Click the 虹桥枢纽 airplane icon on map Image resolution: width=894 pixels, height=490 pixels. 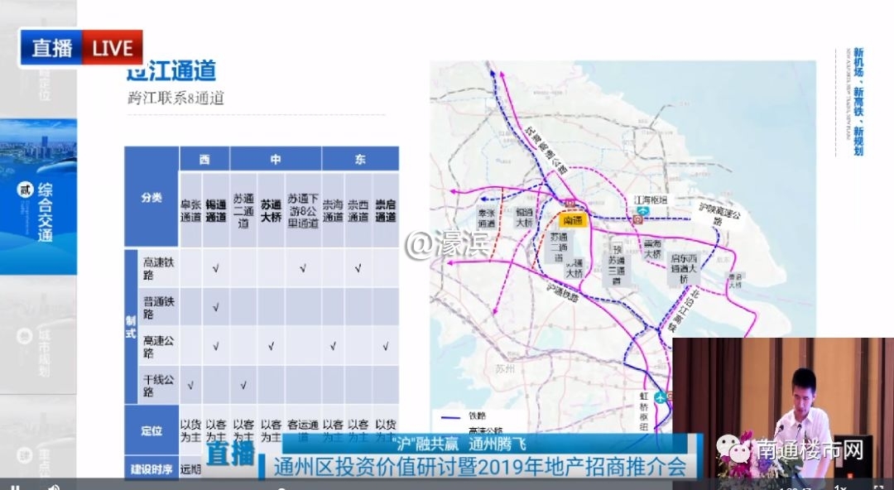[661, 398]
